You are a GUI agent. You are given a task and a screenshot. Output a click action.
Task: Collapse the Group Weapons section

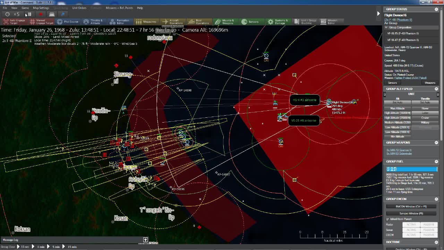click(x=436, y=143)
